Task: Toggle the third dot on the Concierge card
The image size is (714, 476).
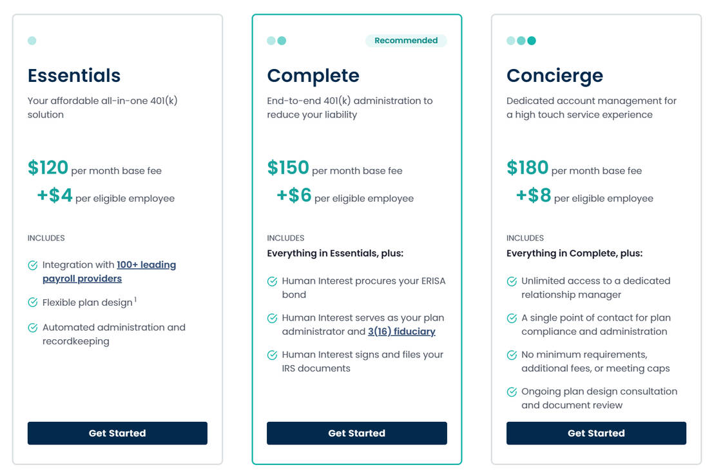Action: point(531,40)
